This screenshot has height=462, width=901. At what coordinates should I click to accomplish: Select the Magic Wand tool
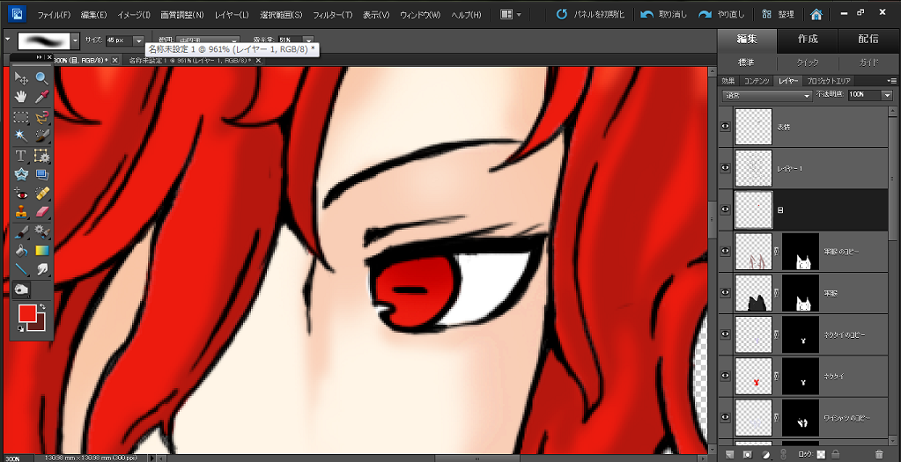21,136
